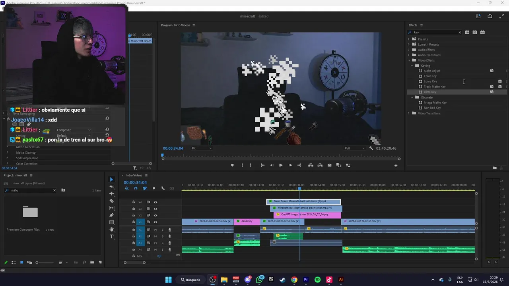509x286 pixels.
Task: Toggle V2 track output eye
Action: coord(155,215)
